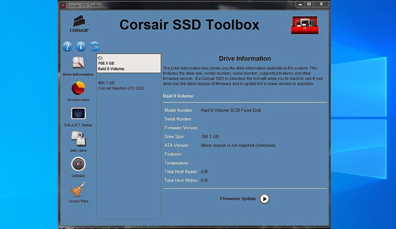Click the 'Raid 0 Volume' section heading

(x=178, y=96)
